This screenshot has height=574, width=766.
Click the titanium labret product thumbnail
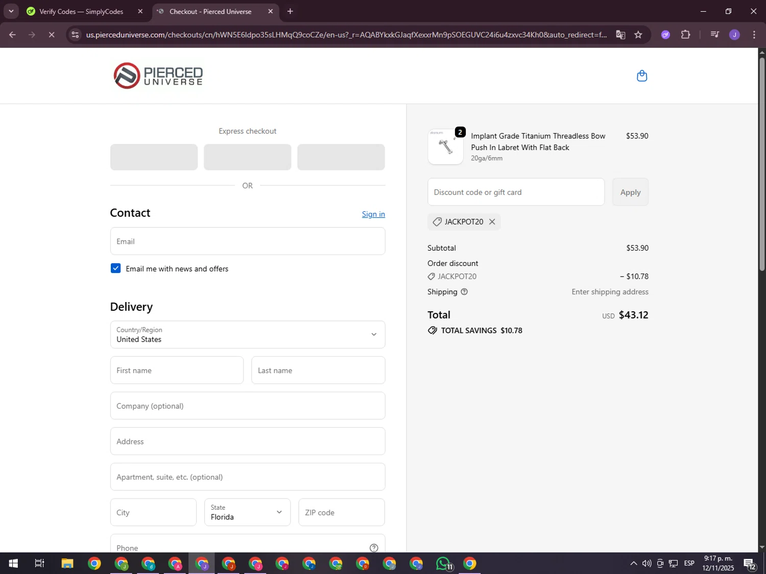(x=445, y=147)
